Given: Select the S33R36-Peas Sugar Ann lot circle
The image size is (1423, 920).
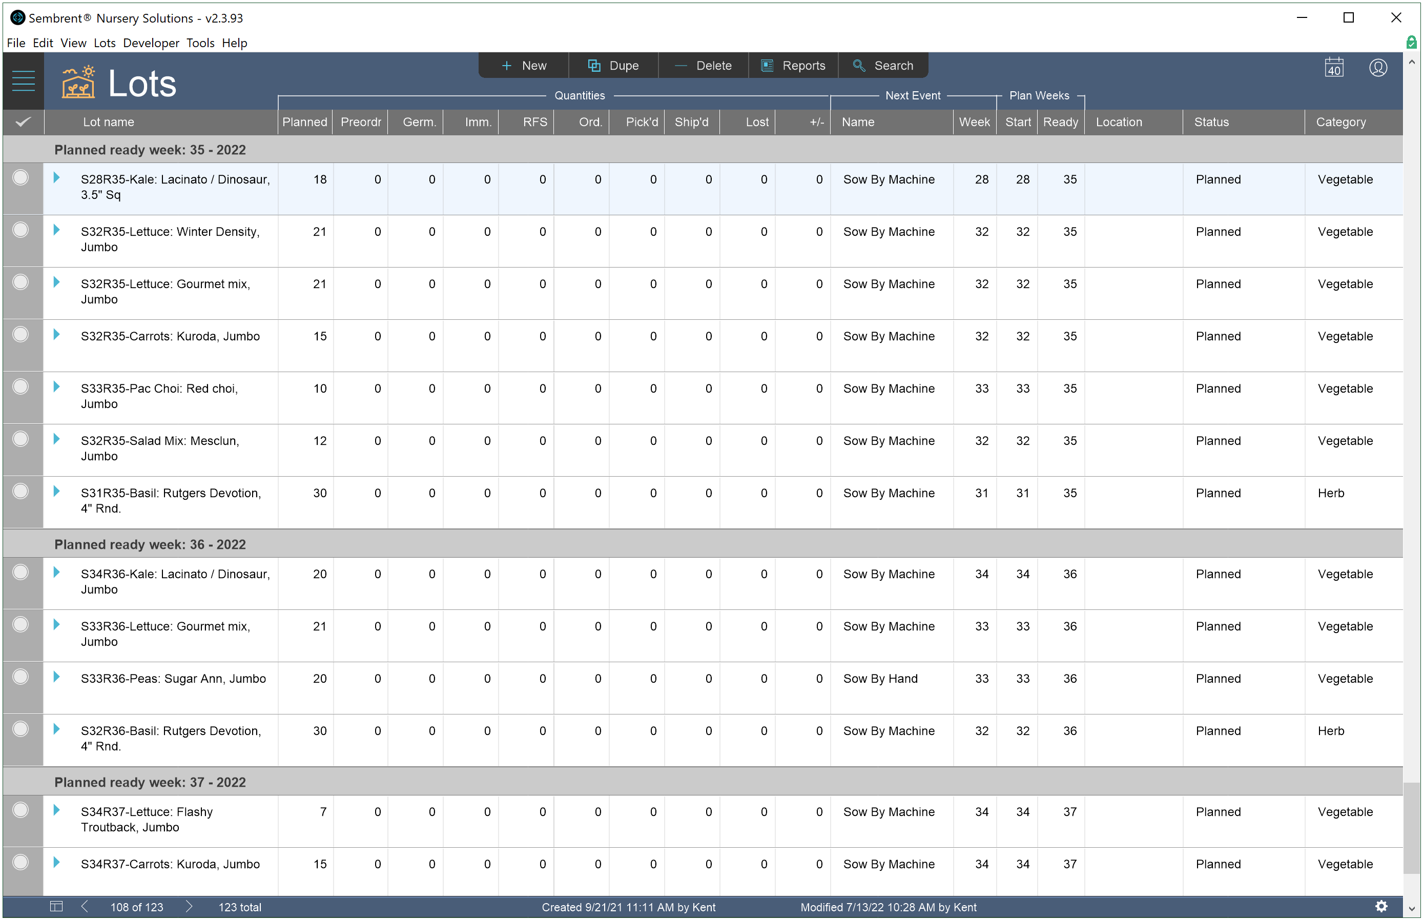Looking at the screenshot, I should tap(21, 677).
